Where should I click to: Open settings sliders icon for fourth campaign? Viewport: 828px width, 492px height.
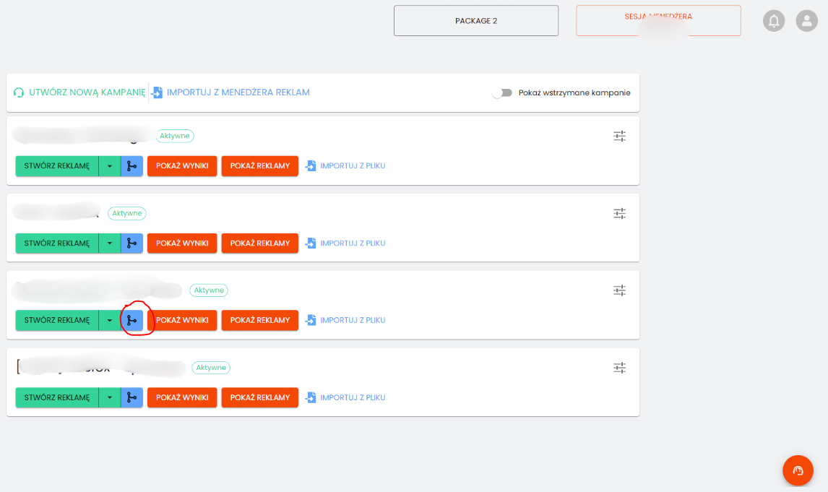coord(619,368)
